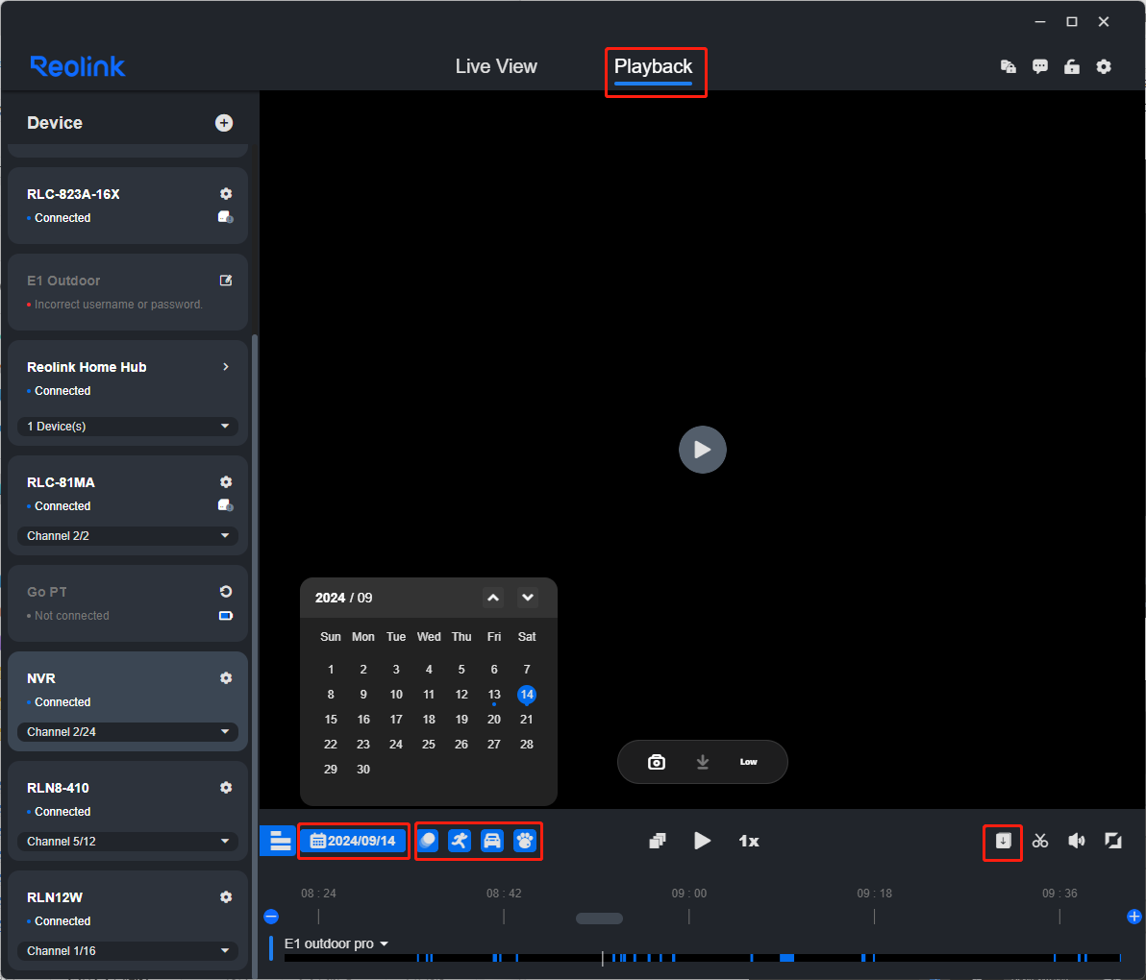Click the timeline horizontal scroll handle
The width and height of the screenshot is (1146, 980).
point(599,919)
